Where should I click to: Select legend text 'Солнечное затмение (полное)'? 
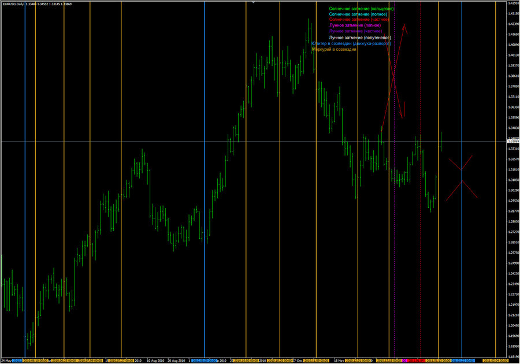[x=358, y=14]
